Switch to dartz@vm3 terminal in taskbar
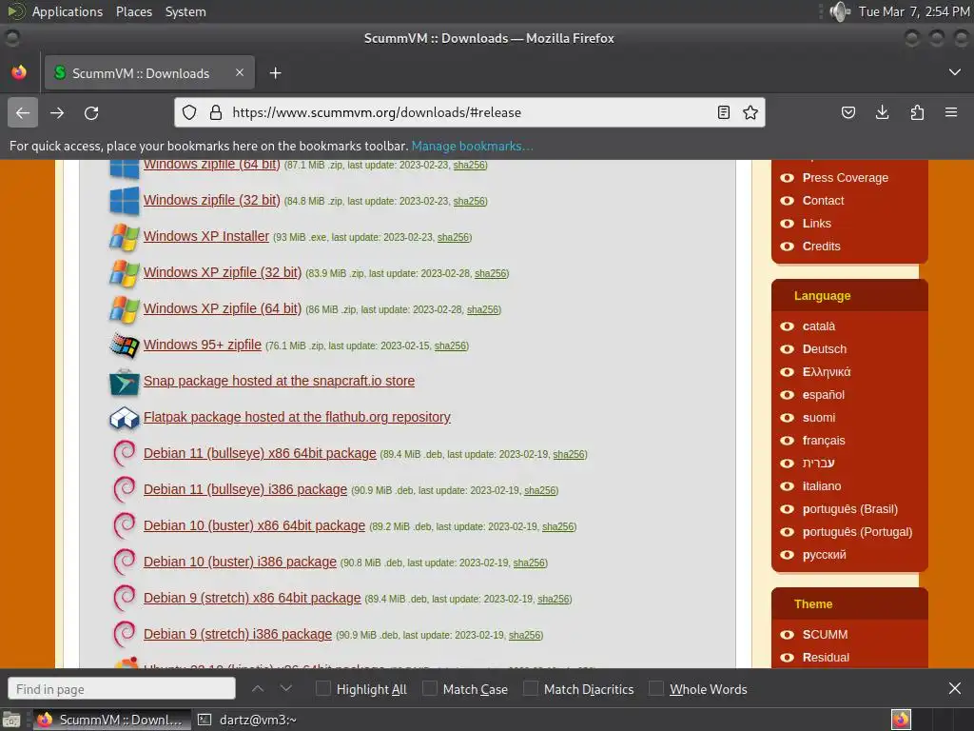Viewport: 974px width, 731px height. click(248, 720)
